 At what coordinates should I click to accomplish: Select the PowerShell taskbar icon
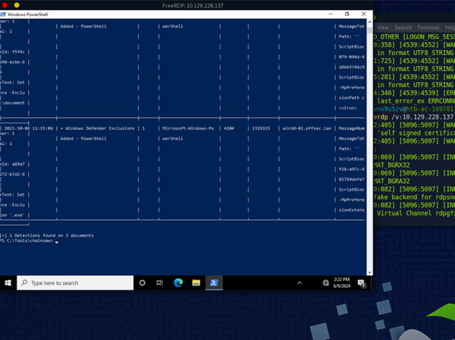coord(214,283)
